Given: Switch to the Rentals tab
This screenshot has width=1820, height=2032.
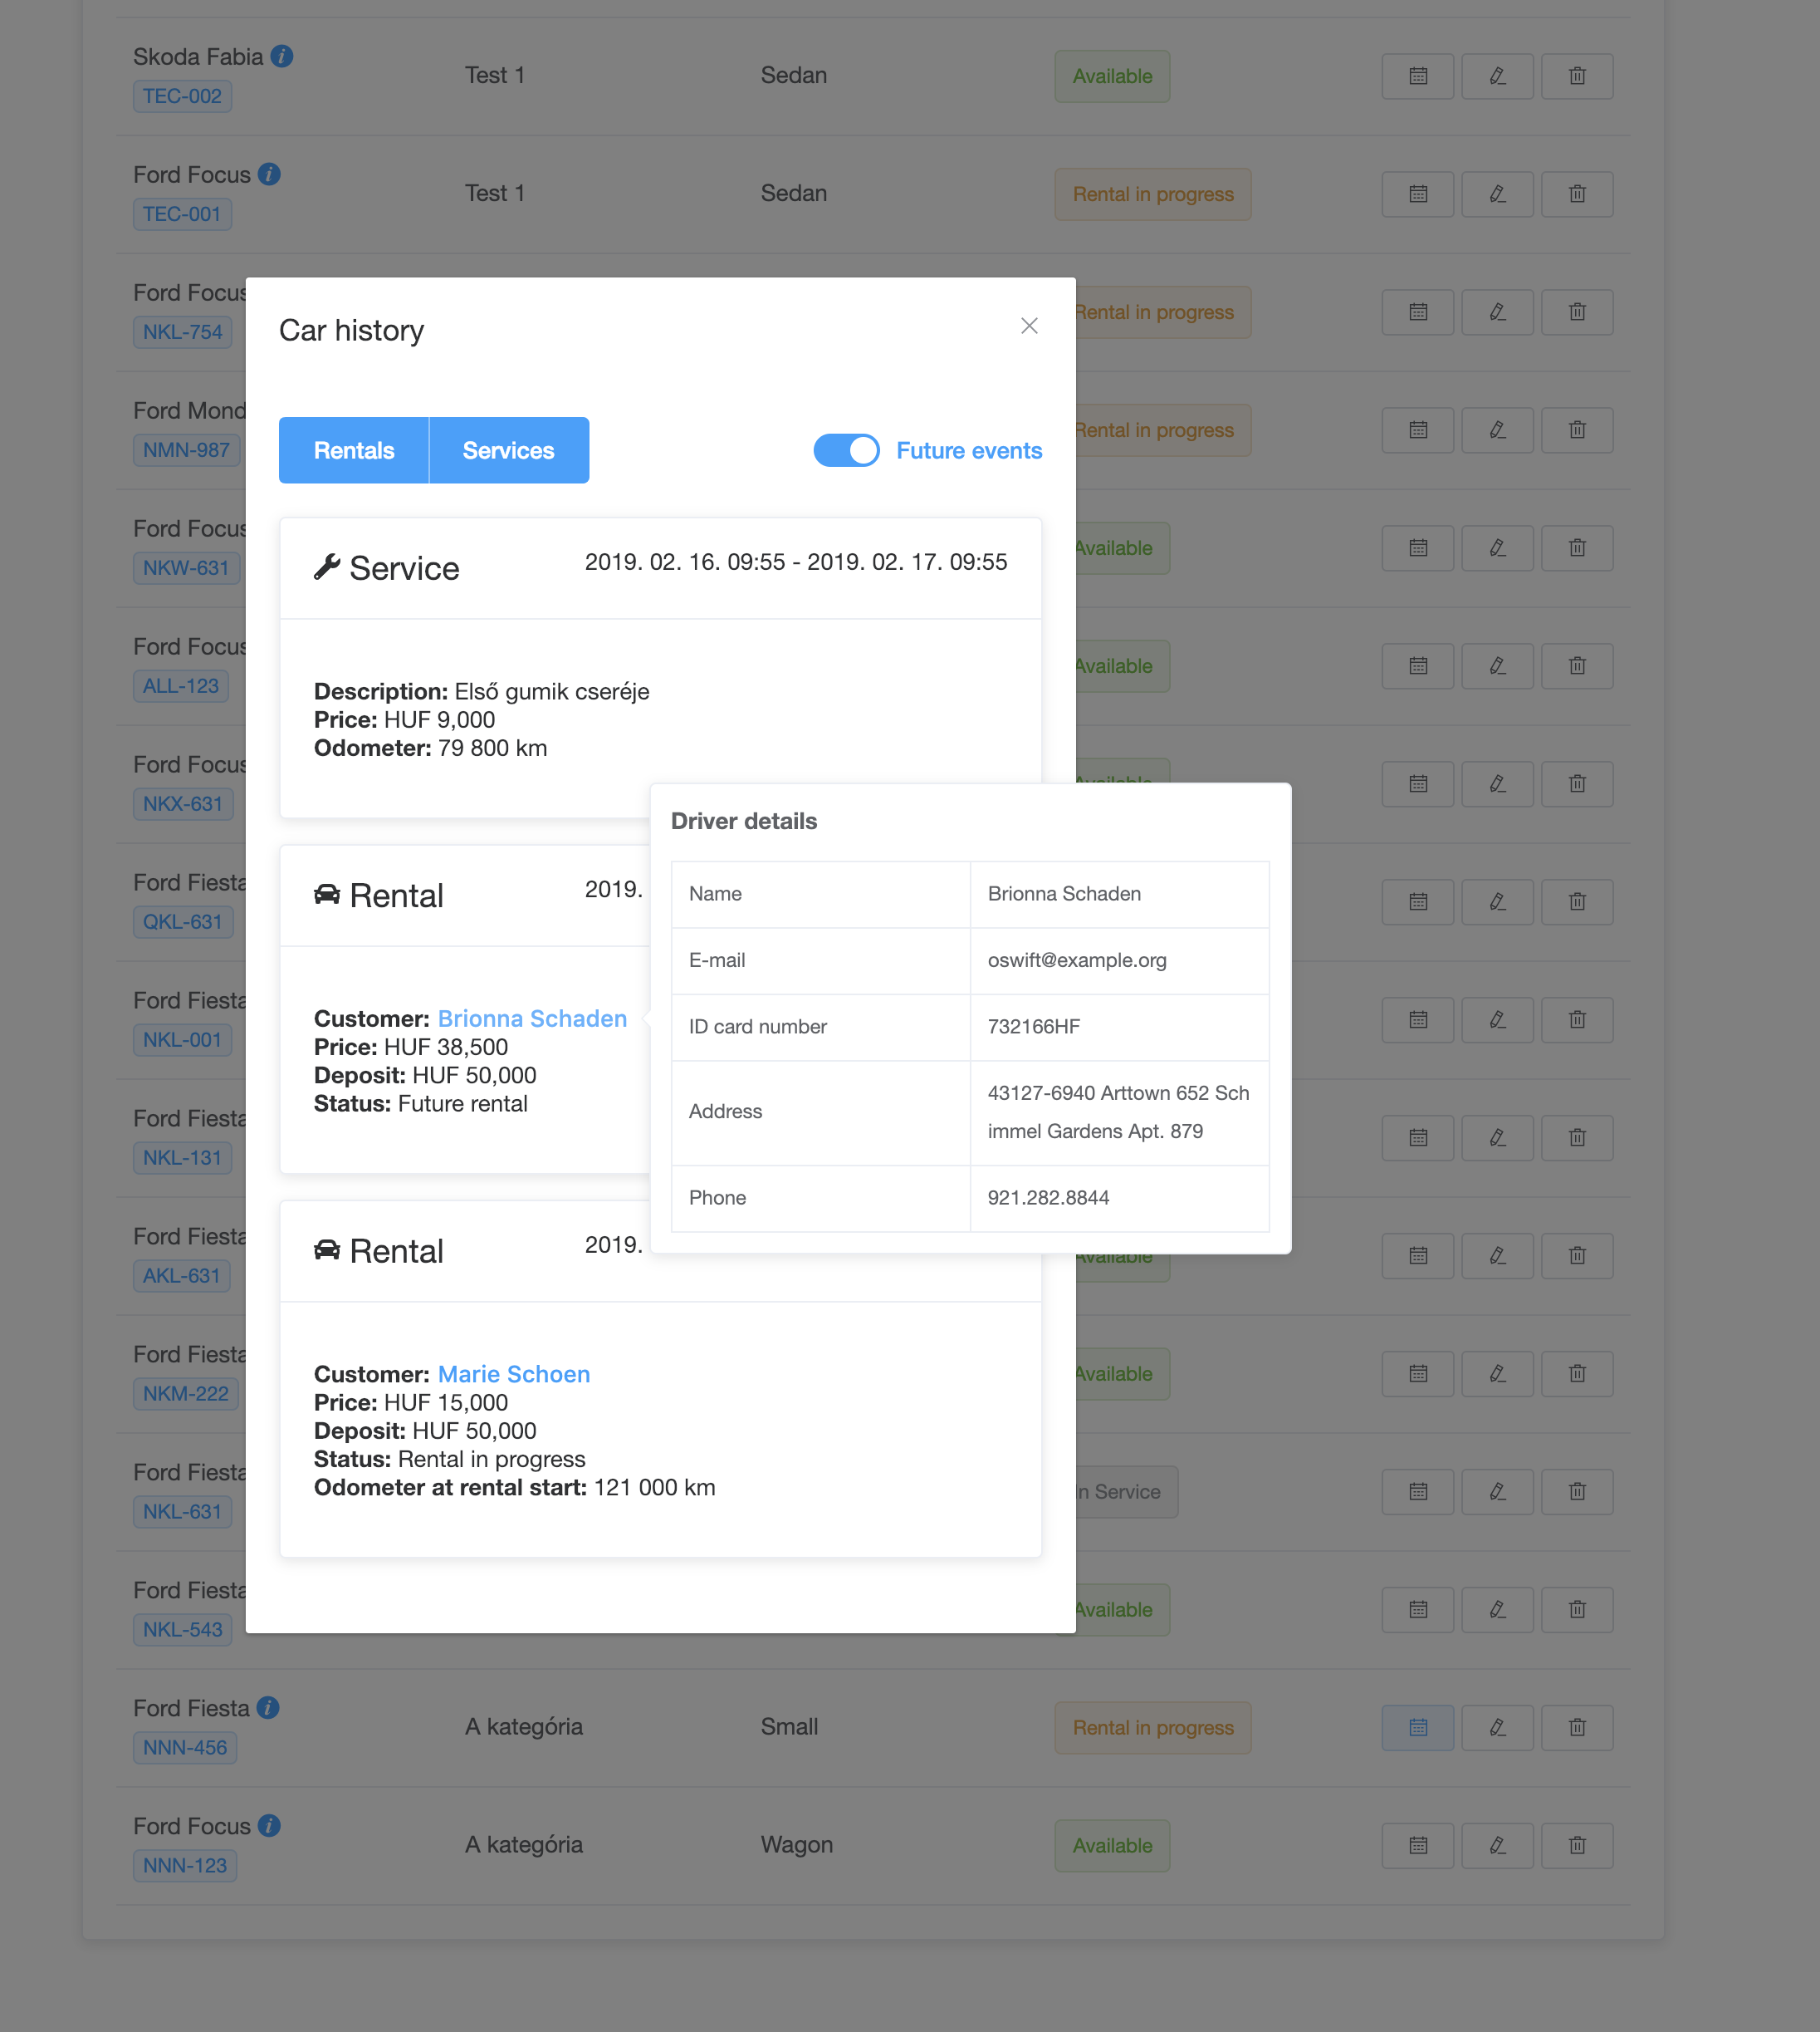Looking at the screenshot, I should (x=354, y=450).
